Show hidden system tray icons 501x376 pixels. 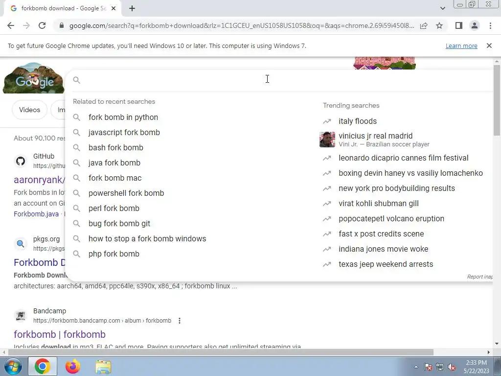(416, 367)
